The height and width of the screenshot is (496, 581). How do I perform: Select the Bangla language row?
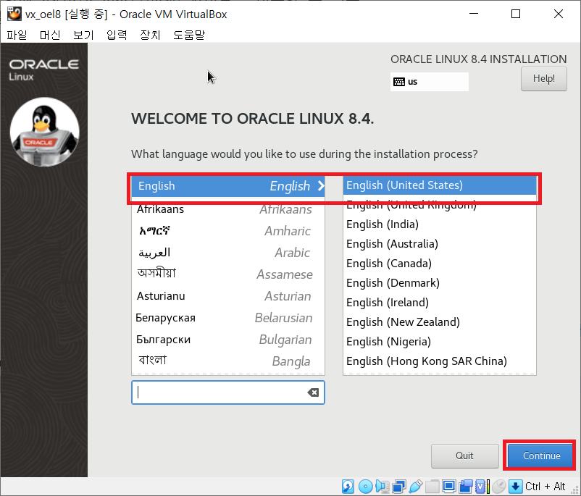pyautogui.click(x=228, y=361)
